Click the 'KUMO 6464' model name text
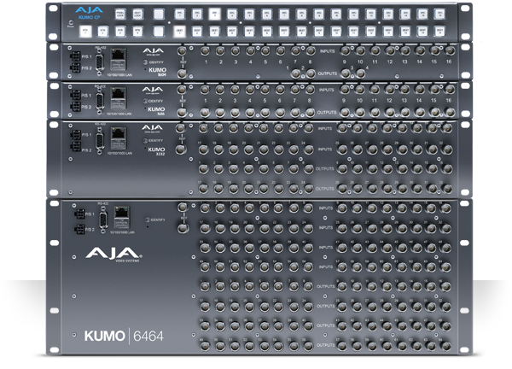This screenshot has height=369, width=512. (124, 336)
